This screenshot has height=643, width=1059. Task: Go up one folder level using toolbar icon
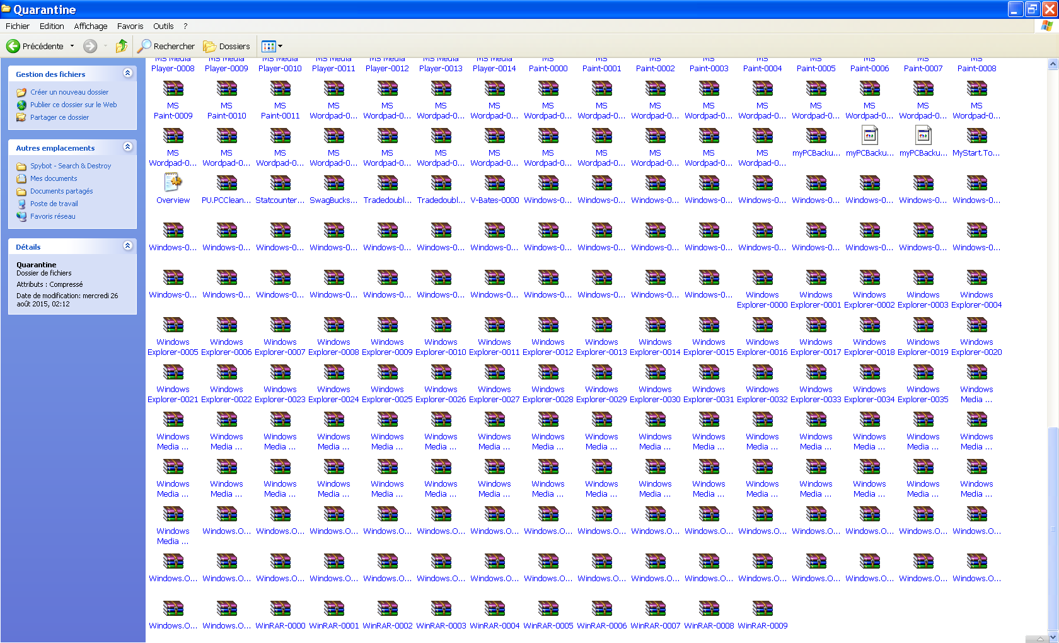tap(122, 46)
